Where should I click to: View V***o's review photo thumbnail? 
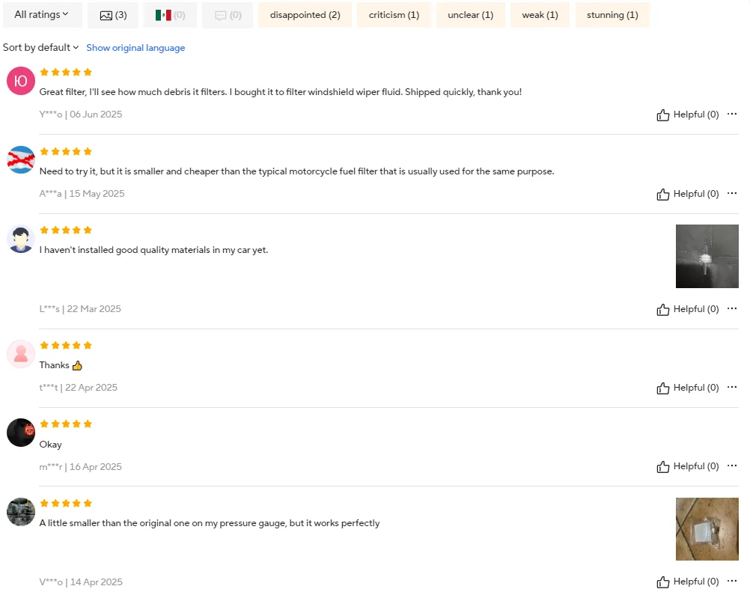pyautogui.click(x=707, y=529)
